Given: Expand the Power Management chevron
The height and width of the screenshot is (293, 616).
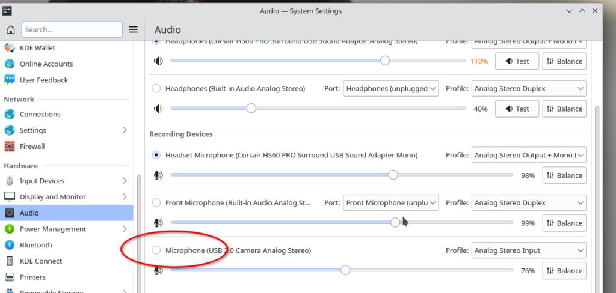Looking at the screenshot, I should click(x=125, y=229).
